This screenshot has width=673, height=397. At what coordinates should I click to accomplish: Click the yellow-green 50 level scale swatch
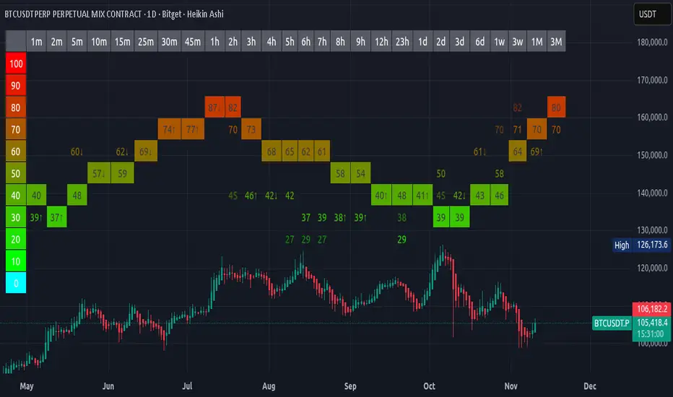click(x=16, y=173)
